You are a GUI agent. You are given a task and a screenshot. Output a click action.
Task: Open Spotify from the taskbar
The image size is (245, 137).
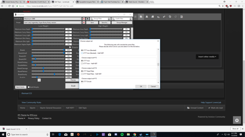pos(122,134)
